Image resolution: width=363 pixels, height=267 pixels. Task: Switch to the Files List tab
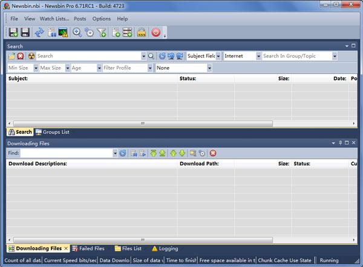click(x=128, y=248)
